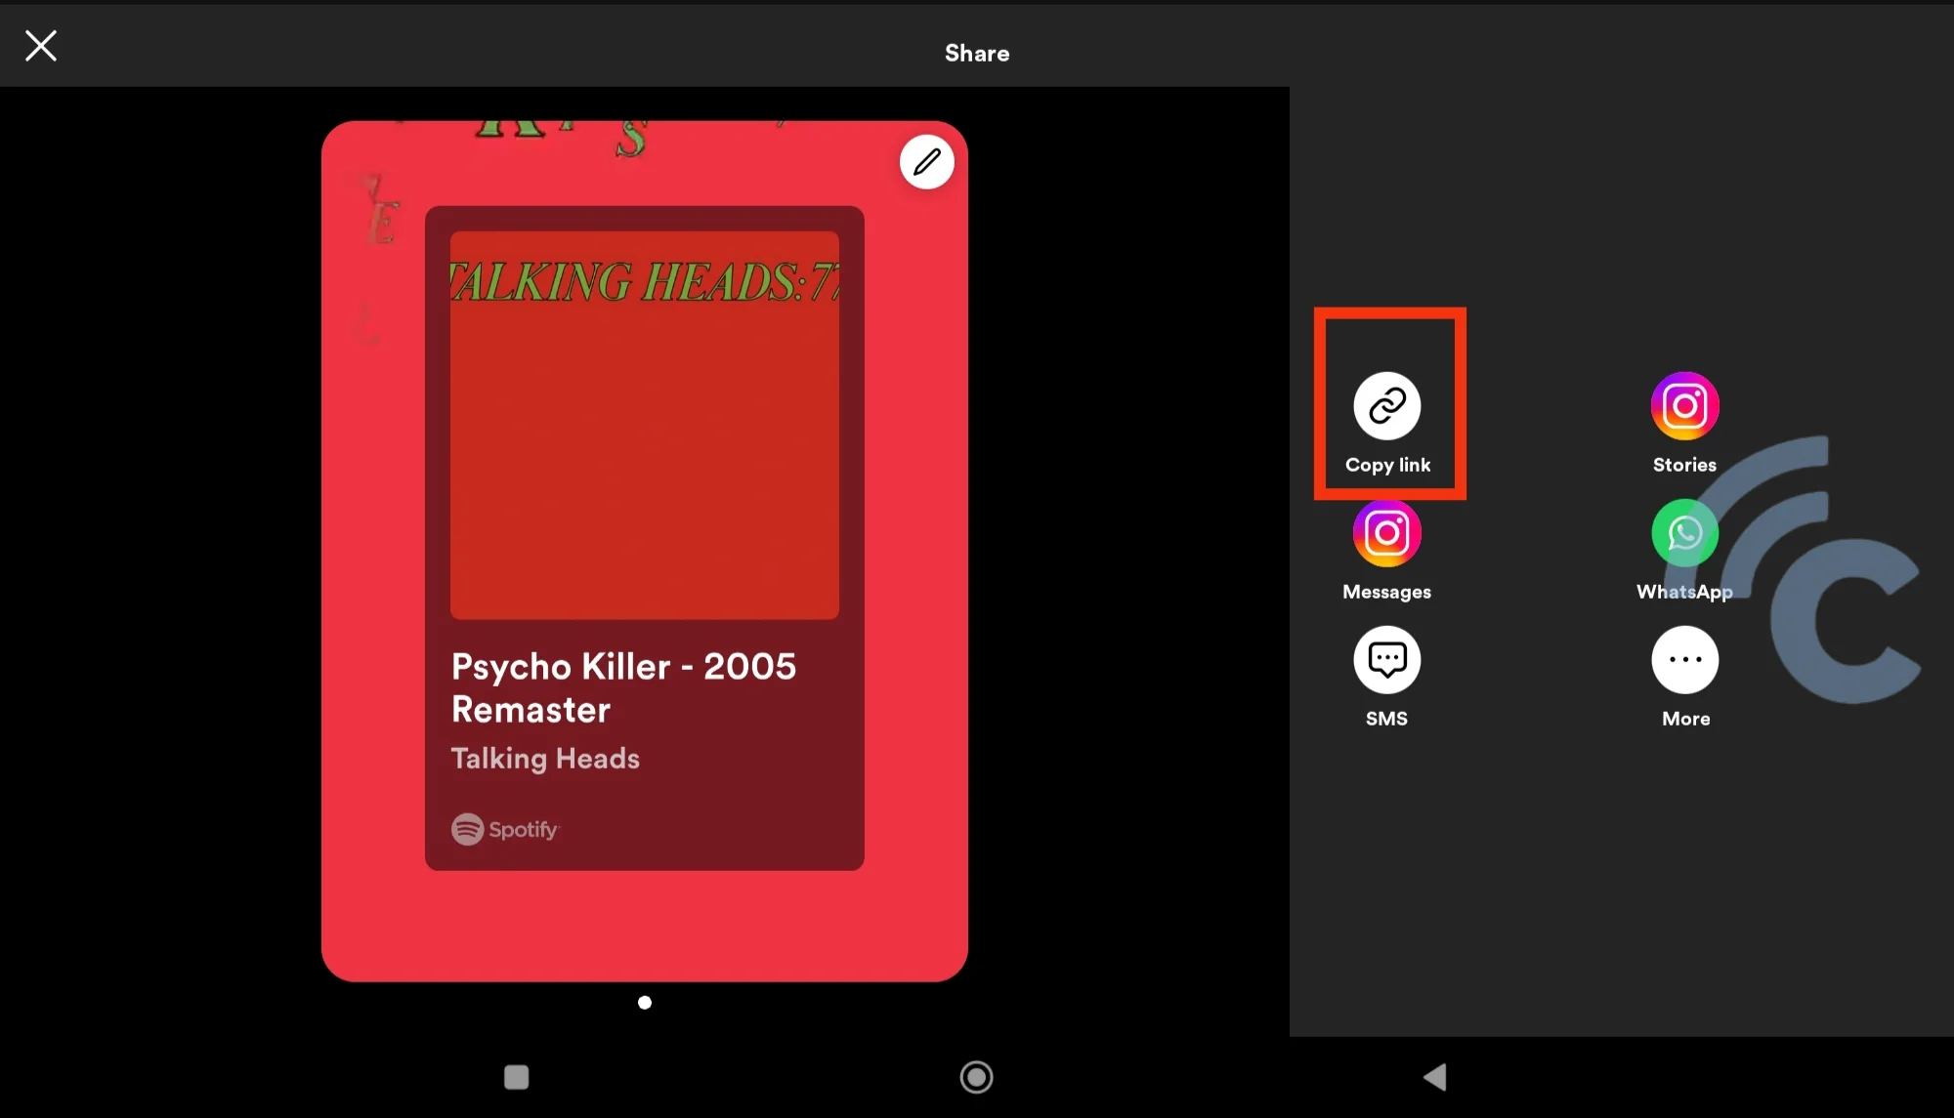This screenshot has width=1954, height=1118.
Task: Tap the Android home navigation button
Action: point(976,1077)
